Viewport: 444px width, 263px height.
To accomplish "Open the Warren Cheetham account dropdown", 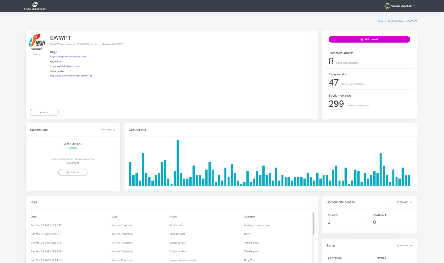I will pos(401,6).
